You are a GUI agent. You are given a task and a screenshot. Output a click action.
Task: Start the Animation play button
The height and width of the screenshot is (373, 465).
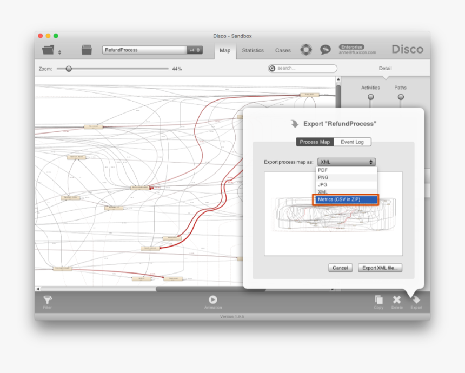coord(213,299)
